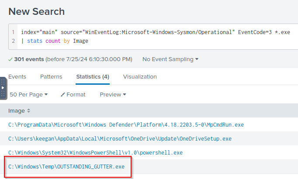
Task: Click the MpCmdRun.exe result path
Action: point(126,125)
